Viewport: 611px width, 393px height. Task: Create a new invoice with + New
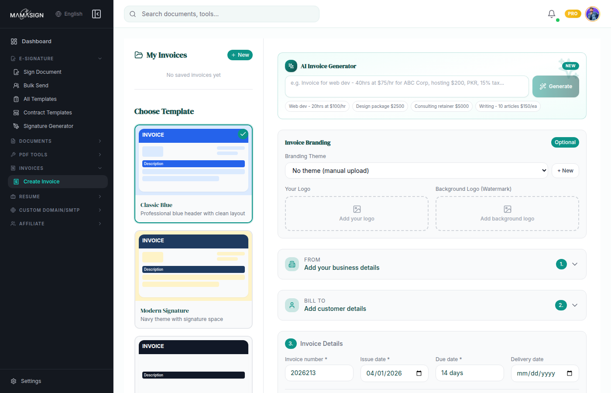tap(240, 55)
